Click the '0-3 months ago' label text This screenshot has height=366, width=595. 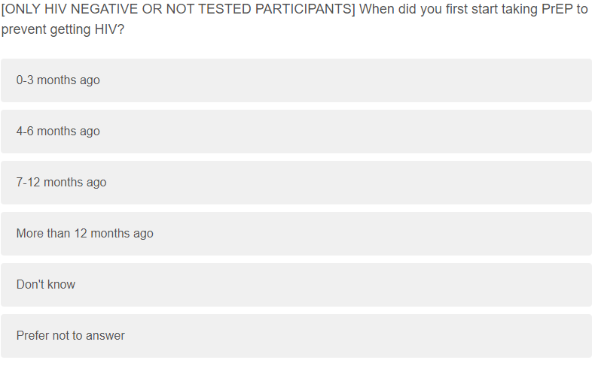coord(58,80)
